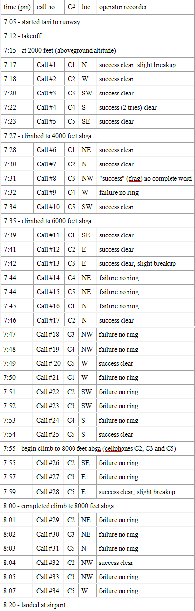Select the 'Call #34' cell
The image size is (195, 611).
pyautogui.click(x=49, y=591)
